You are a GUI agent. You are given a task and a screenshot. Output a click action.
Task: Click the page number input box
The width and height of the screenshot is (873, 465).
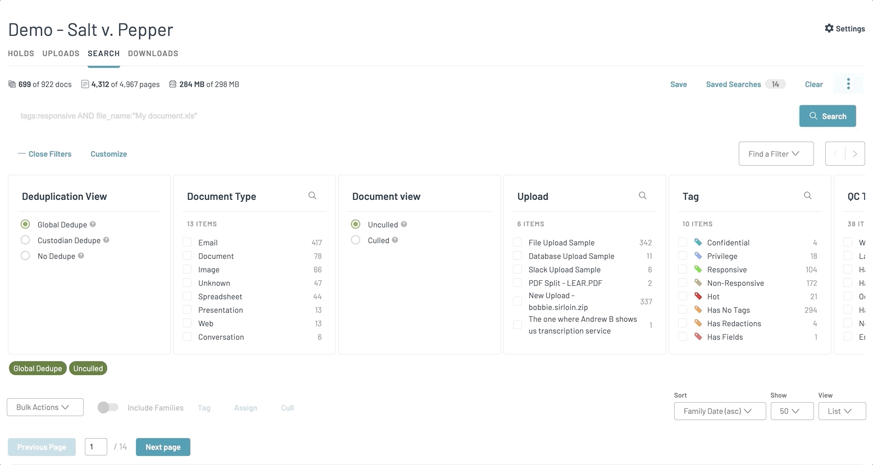tap(96, 447)
